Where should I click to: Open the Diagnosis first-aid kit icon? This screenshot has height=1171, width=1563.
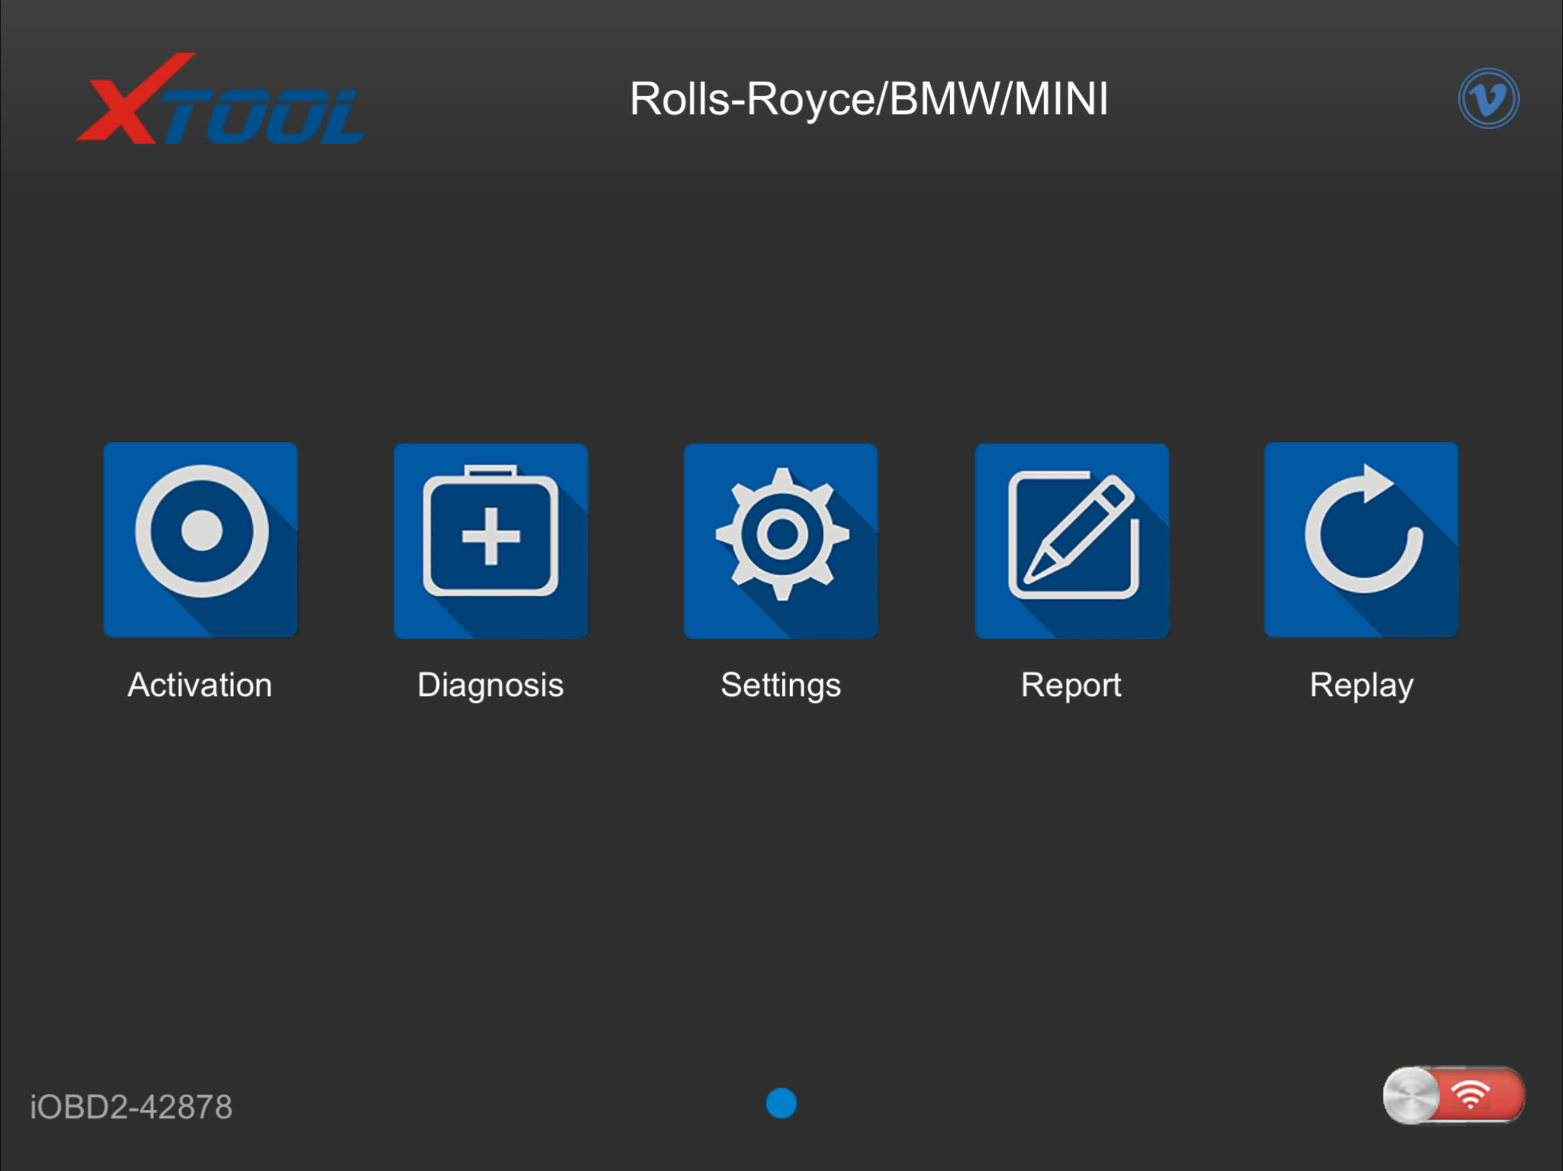point(491,540)
